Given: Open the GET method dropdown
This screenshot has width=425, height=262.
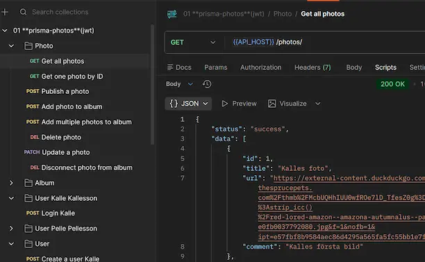Looking at the screenshot, I should click(x=194, y=42).
